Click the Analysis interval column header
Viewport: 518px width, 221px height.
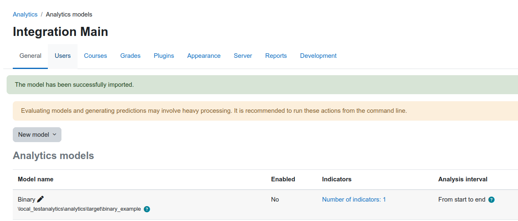point(463,179)
